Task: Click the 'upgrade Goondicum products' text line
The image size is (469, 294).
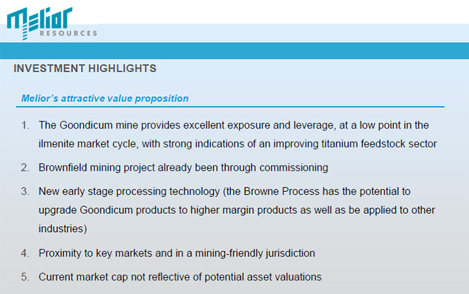Action: 237,210
